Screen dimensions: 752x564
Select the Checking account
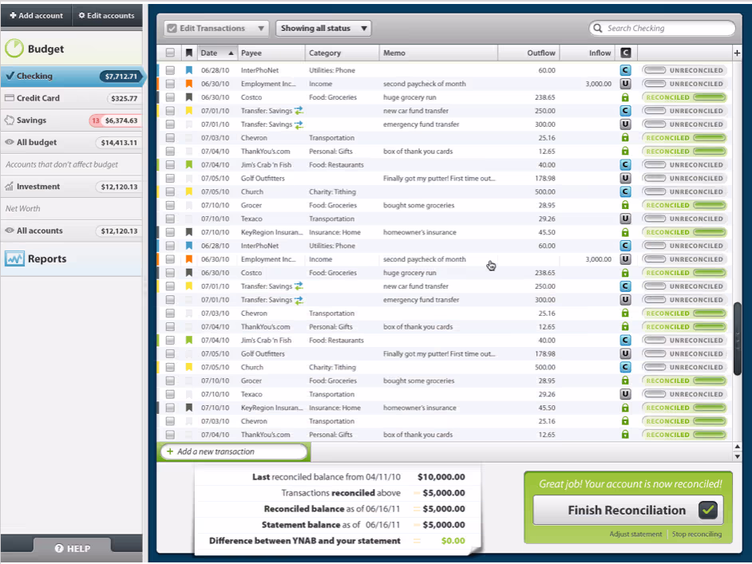point(72,77)
